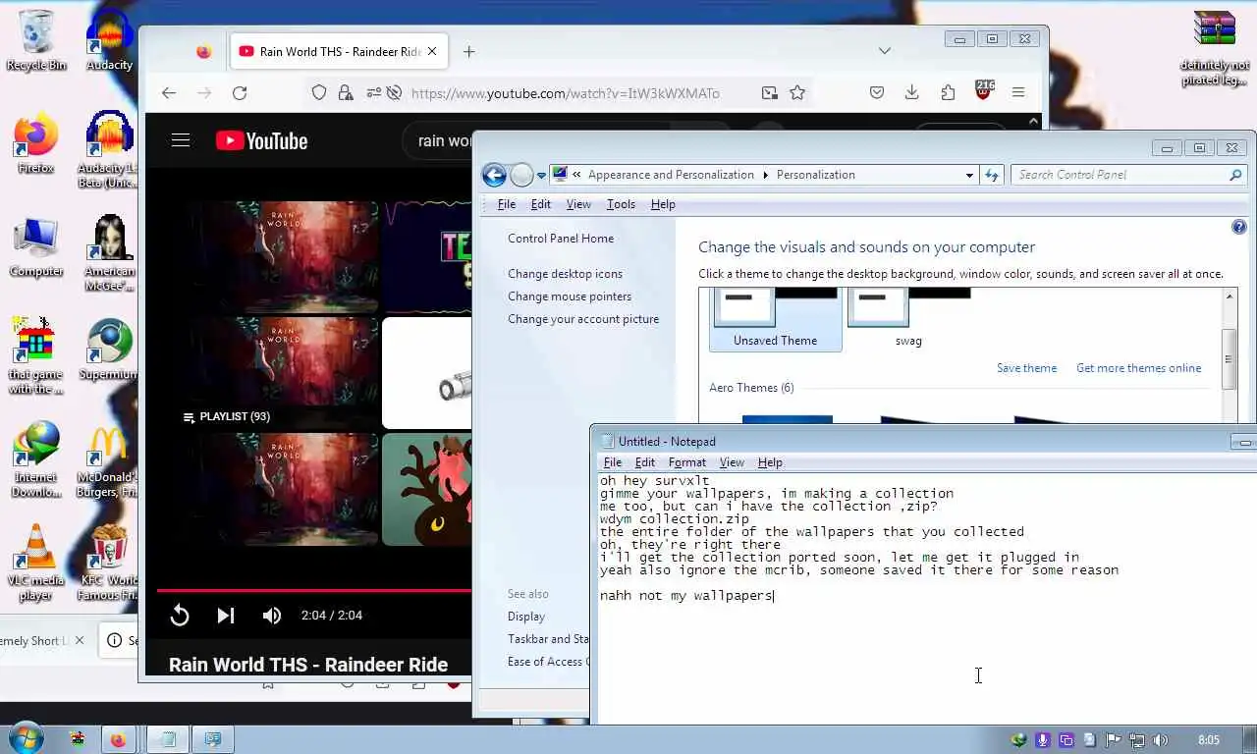
Task: Open the Recycle Bin desktop icon
Action: (x=36, y=40)
